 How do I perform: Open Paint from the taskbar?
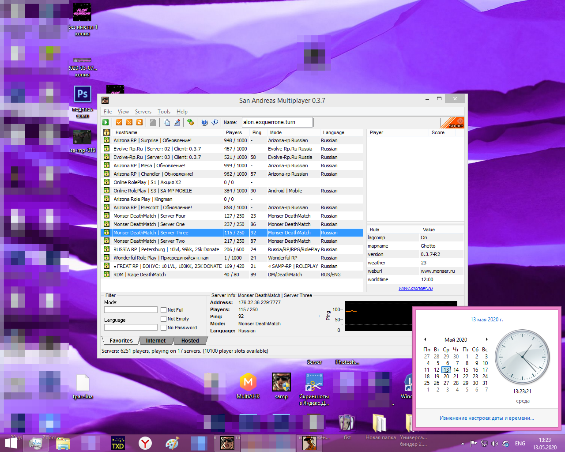point(172,443)
